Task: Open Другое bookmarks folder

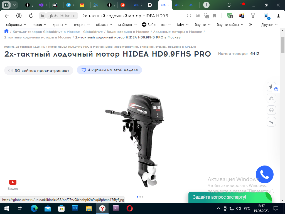Action: click(x=269, y=25)
